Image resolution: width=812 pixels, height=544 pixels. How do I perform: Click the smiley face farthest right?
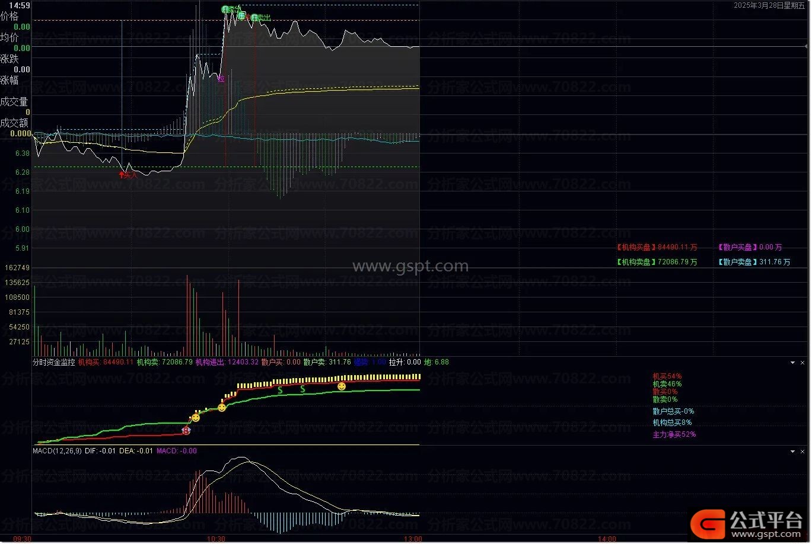[x=342, y=386]
